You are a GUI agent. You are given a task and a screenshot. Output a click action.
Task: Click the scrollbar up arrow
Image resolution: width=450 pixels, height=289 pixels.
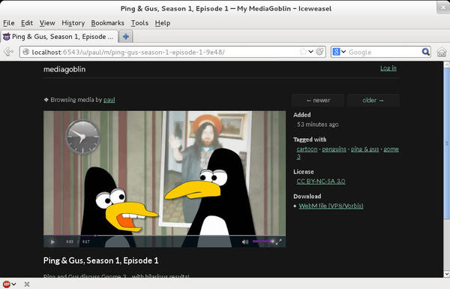[446, 65]
